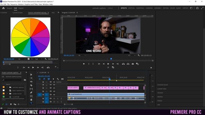The image size is (205, 115).
Task: Open the File menu
Action: click(1, 4)
